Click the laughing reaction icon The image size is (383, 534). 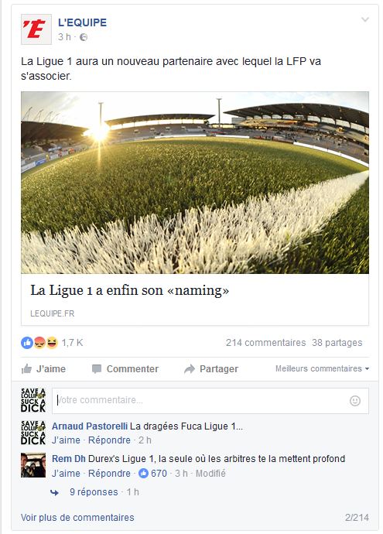pos(52,343)
